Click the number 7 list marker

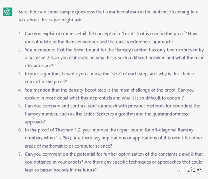click(x=20, y=154)
